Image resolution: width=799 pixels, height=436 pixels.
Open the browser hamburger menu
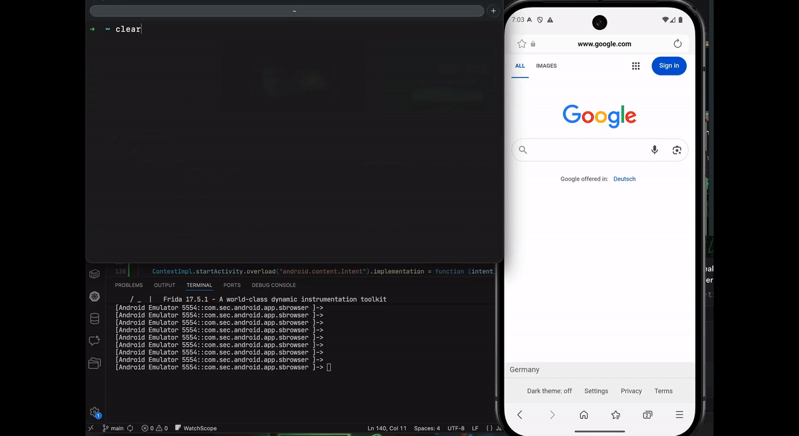(679, 415)
